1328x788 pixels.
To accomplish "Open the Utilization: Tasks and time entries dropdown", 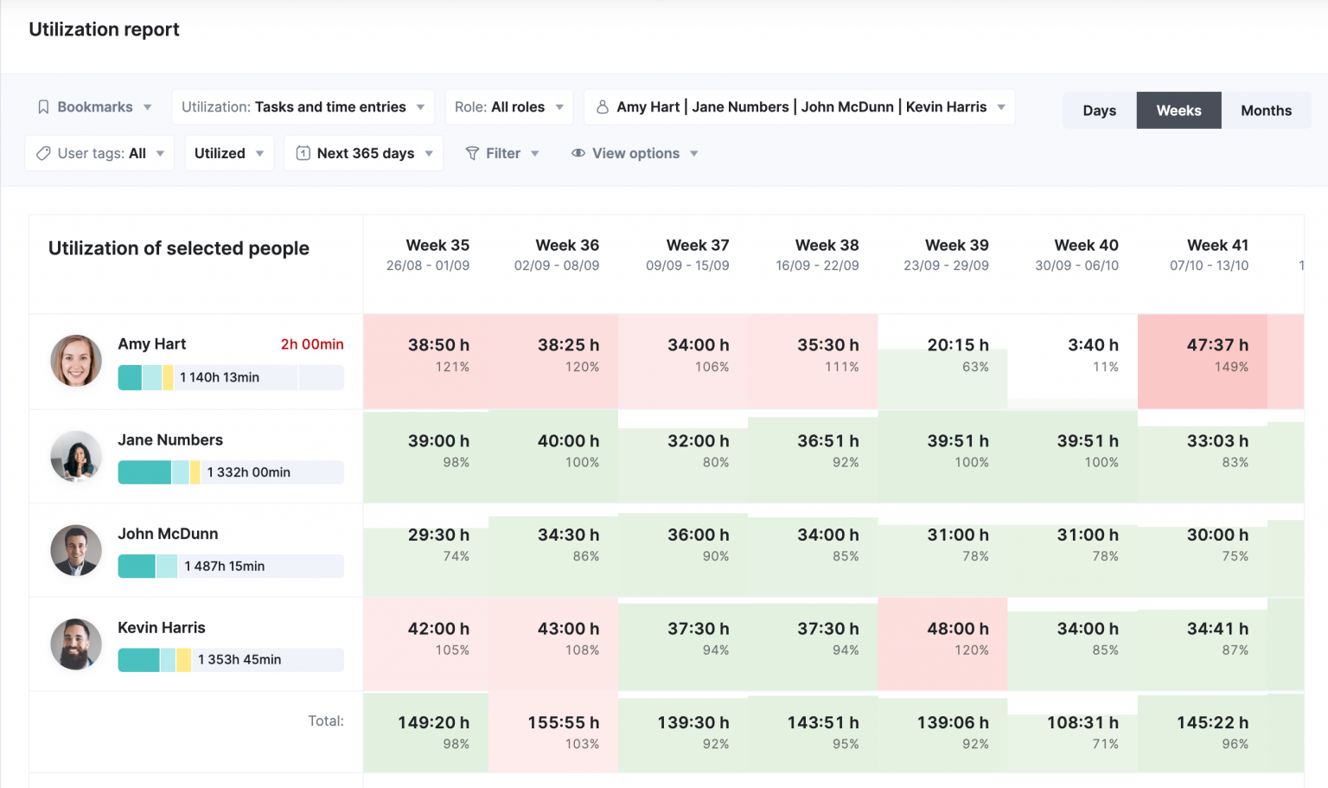I will tap(303, 106).
